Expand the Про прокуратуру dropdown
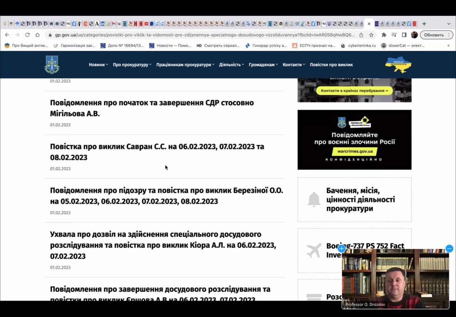Screen dimensions: 456x317 point(132,65)
